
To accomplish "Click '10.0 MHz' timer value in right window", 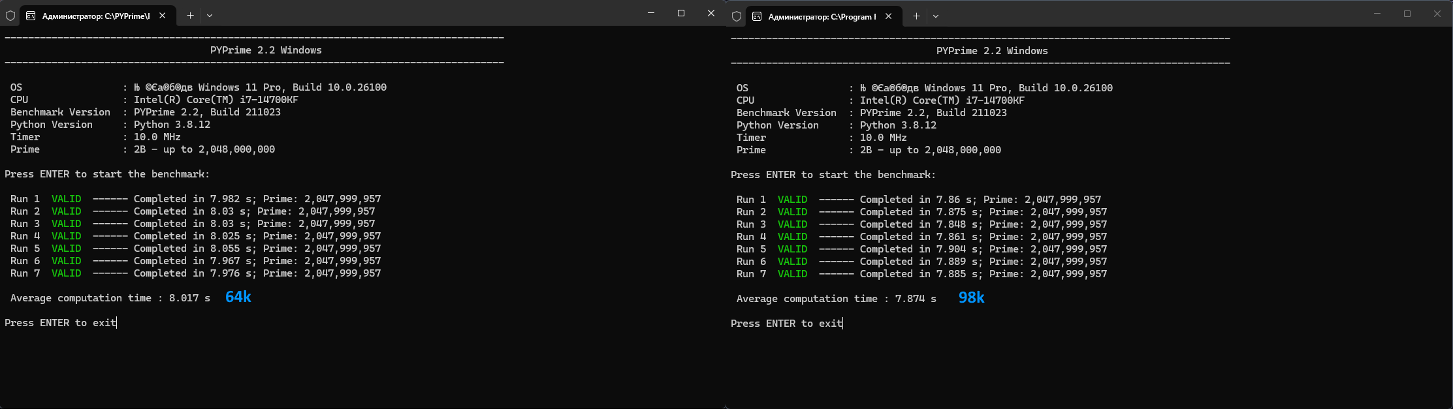I will point(884,138).
